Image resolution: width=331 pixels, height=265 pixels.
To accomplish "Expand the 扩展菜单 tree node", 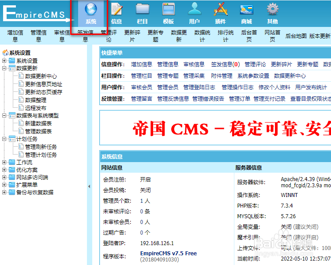I will [x=4, y=185].
